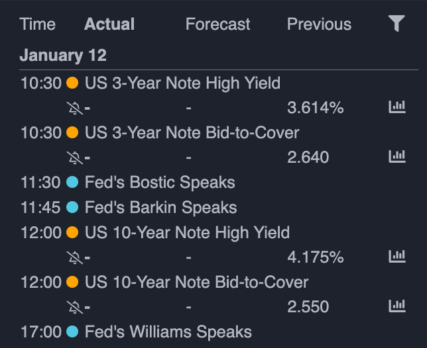Select the Actual column header
427x348 pixels.
[x=109, y=24]
